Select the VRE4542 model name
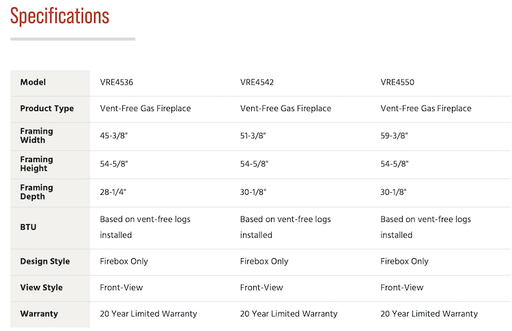 click(257, 82)
